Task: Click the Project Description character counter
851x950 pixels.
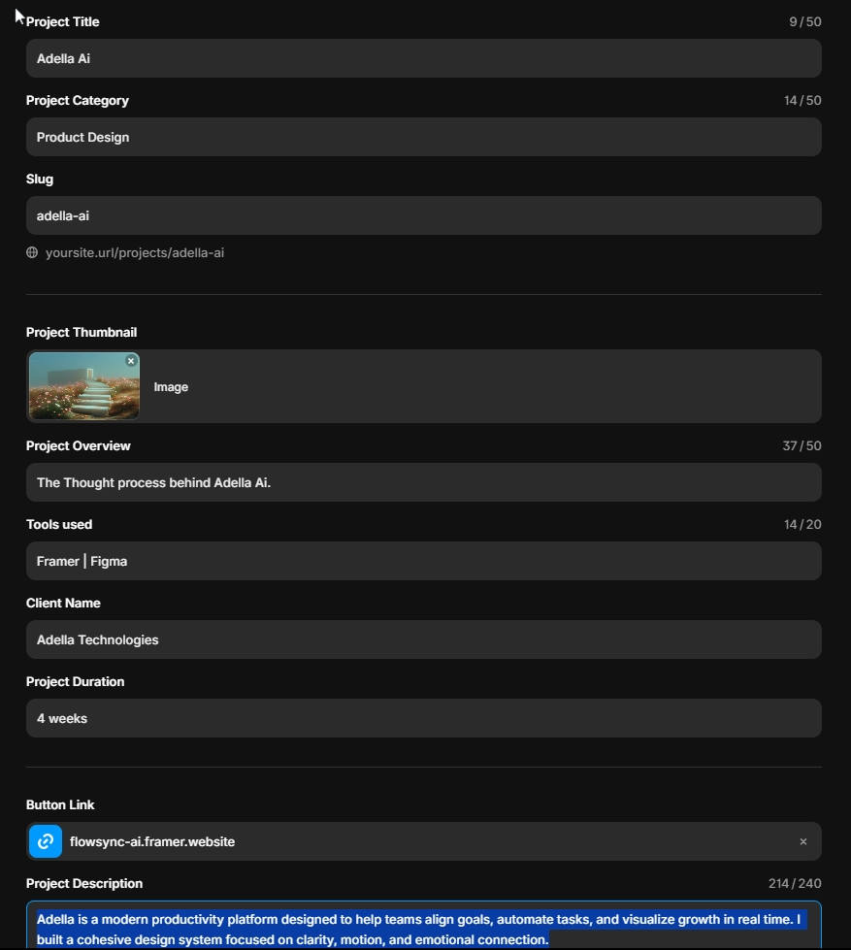Action: point(794,884)
